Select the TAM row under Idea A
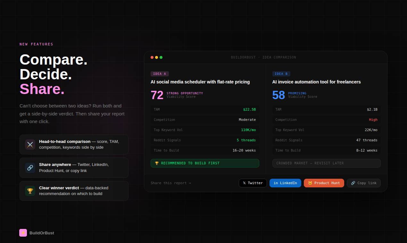The image size is (407, 243). tap(205, 109)
